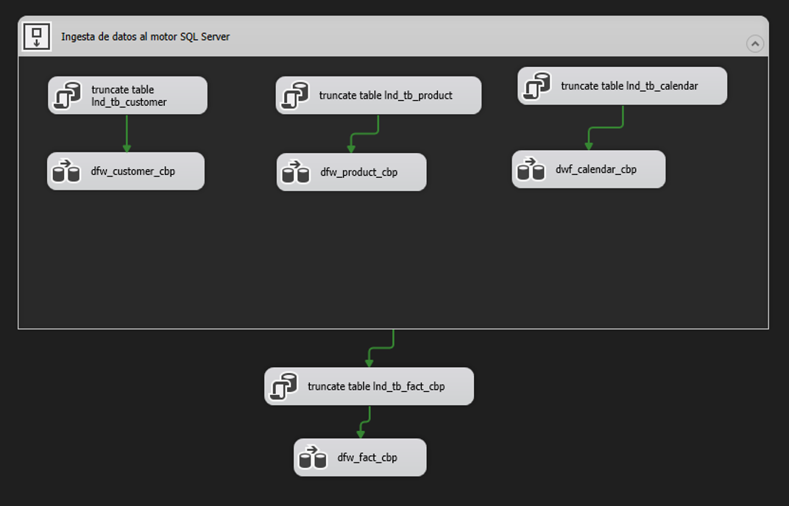Click the truncate lnd_tb_calendar SQL task icon

[x=537, y=85]
